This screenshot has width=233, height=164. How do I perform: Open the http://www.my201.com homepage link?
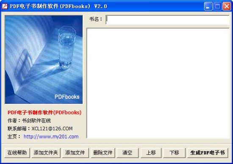(x=51, y=136)
